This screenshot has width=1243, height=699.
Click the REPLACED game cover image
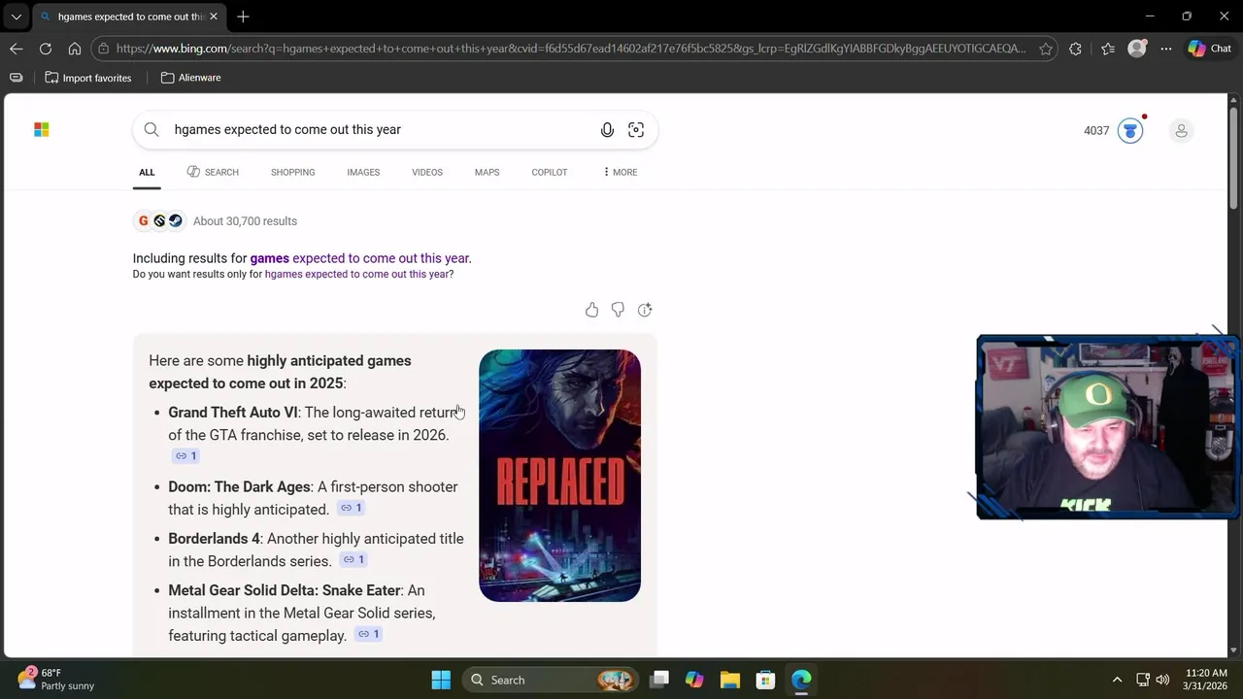pyautogui.click(x=559, y=476)
